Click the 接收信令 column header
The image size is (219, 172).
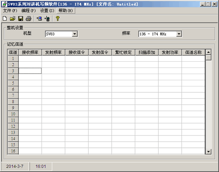pos(77,52)
